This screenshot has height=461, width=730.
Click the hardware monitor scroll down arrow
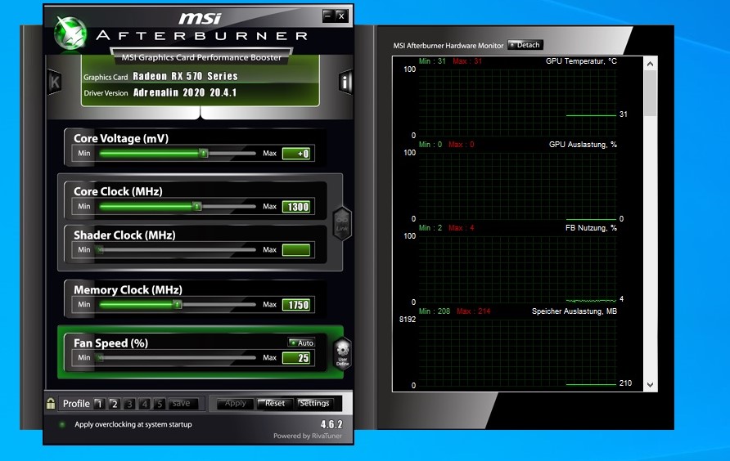coord(651,385)
